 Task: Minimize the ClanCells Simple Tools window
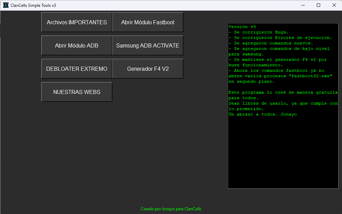[x=303, y=5]
